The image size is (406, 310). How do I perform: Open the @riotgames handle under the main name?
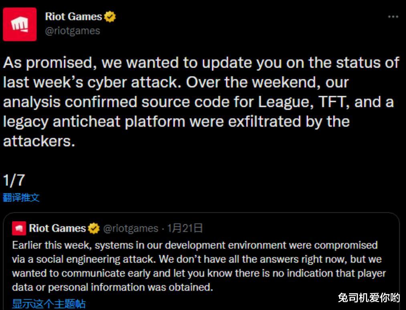click(73, 31)
